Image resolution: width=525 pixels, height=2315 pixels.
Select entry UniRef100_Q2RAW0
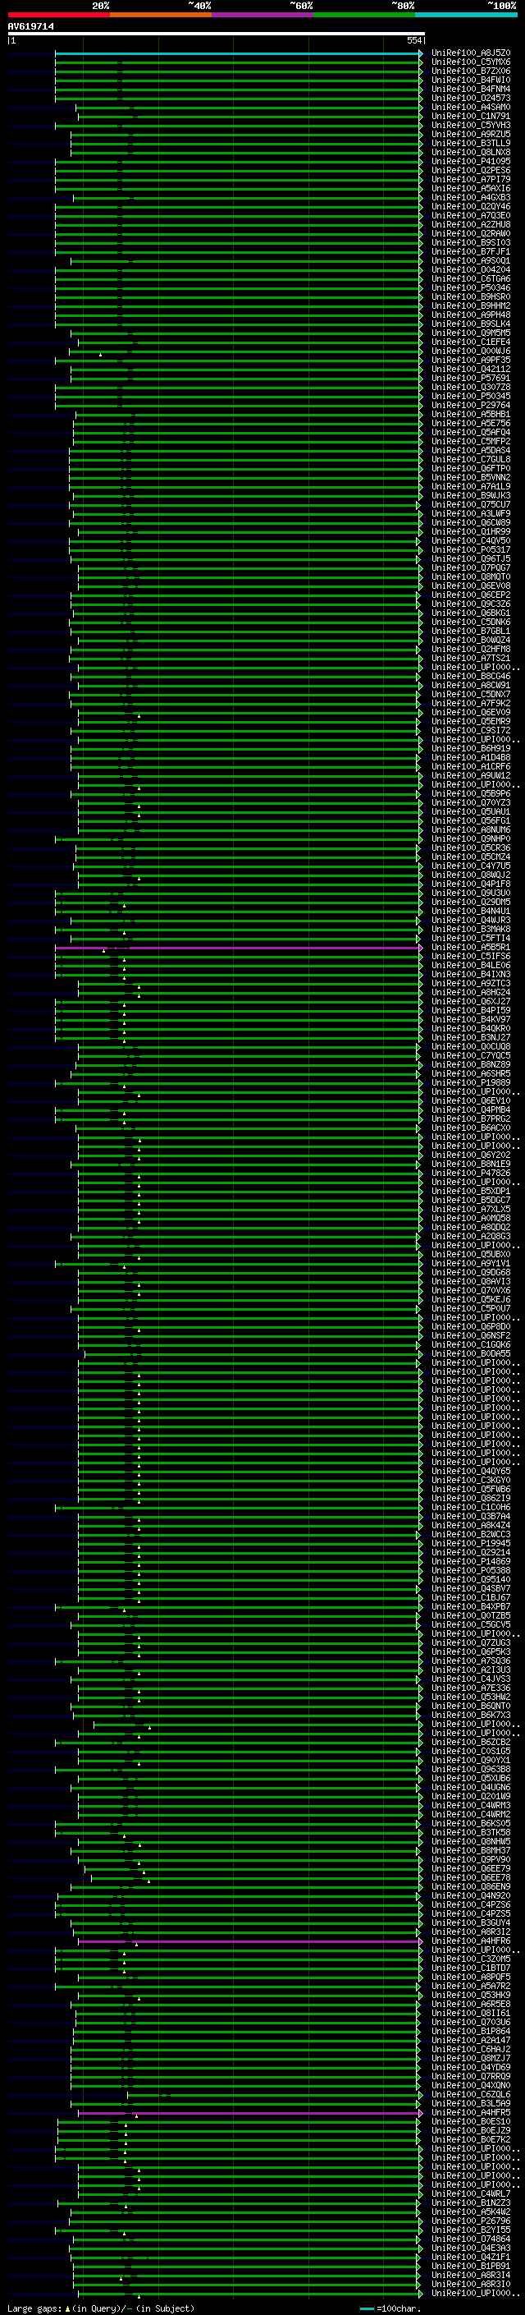(x=471, y=234)
